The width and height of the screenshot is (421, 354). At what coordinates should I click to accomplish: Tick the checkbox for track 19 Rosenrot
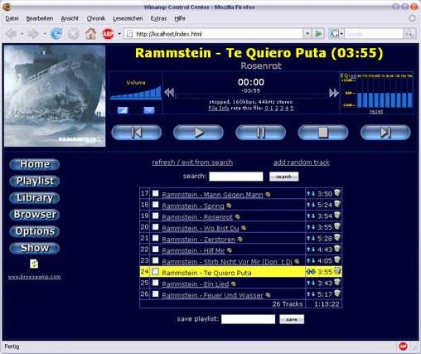156,216
